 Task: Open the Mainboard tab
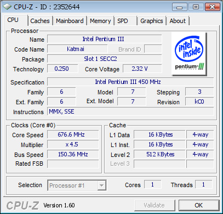(x=70, y=21)
